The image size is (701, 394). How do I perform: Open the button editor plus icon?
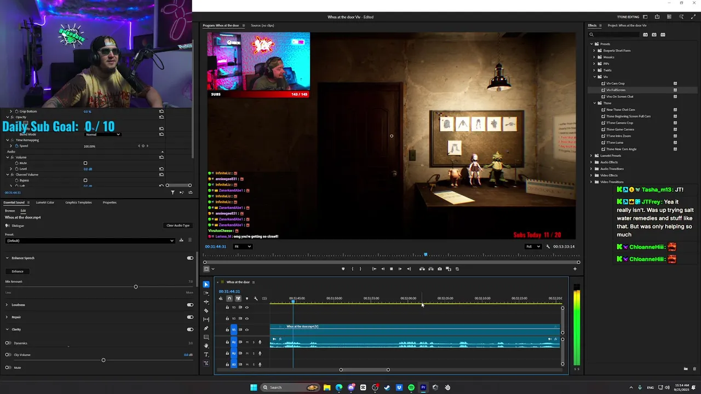(x=574, y=269)
